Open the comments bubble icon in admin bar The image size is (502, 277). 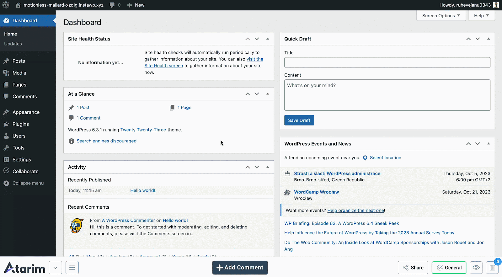(x=112, y=5)
